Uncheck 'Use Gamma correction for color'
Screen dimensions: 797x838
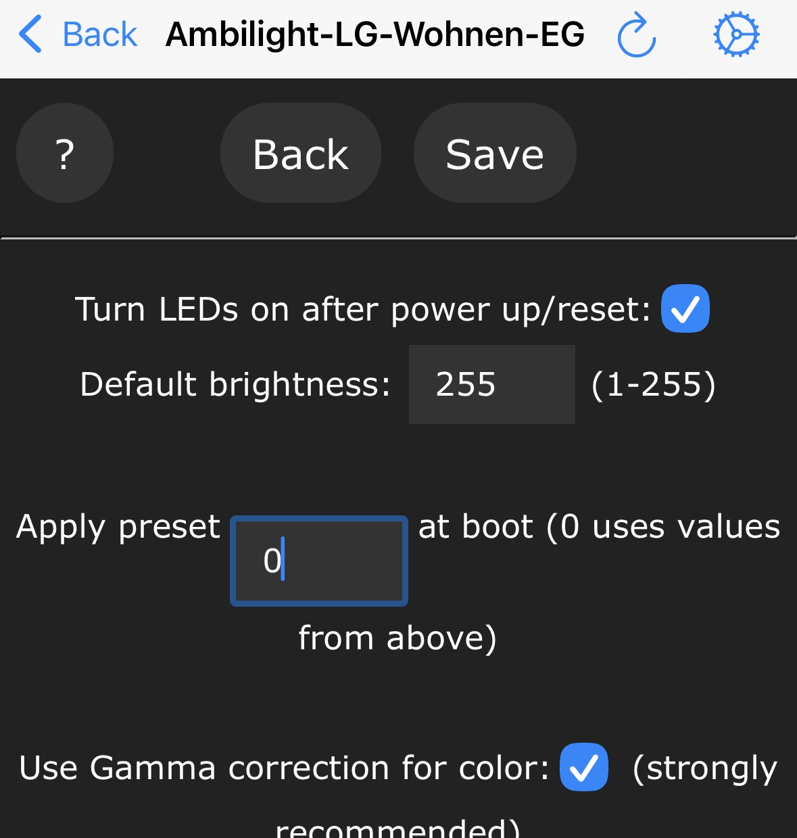point(584,767)
